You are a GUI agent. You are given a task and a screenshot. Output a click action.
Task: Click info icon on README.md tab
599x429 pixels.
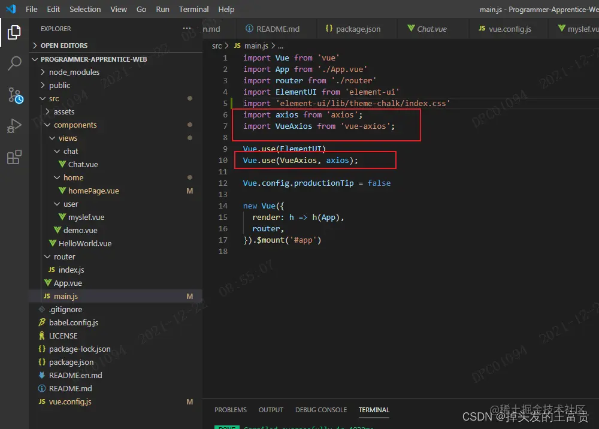click(x=249, y=29)
